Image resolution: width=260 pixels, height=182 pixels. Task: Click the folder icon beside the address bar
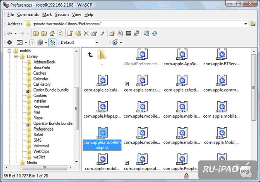coord(253,24)
